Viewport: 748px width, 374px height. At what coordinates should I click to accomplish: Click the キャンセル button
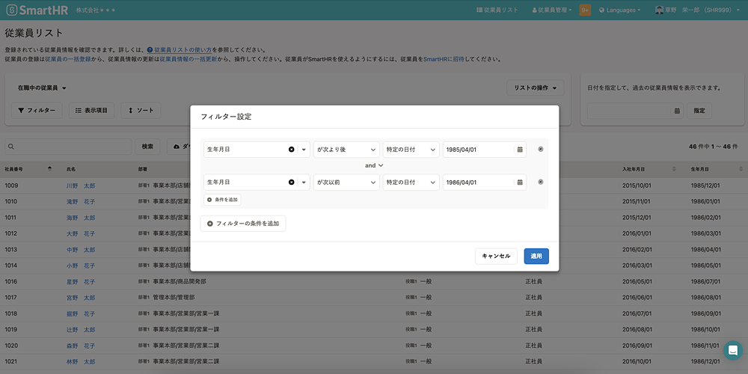[496, 256]
